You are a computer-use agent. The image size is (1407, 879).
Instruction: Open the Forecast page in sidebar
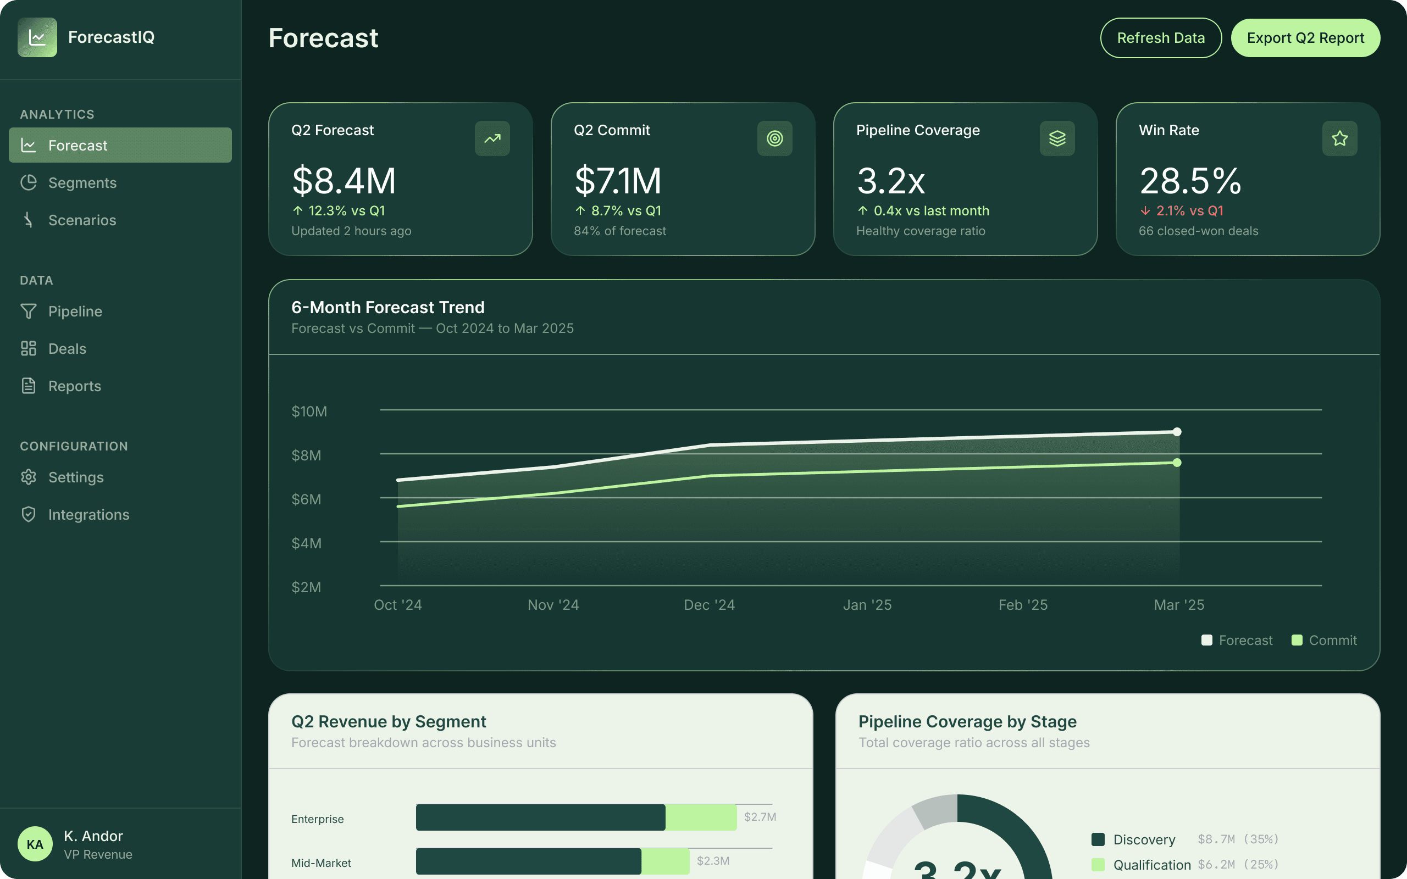(x=120, y=146)
